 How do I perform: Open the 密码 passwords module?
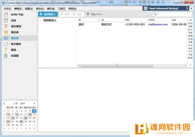[13, 50]
